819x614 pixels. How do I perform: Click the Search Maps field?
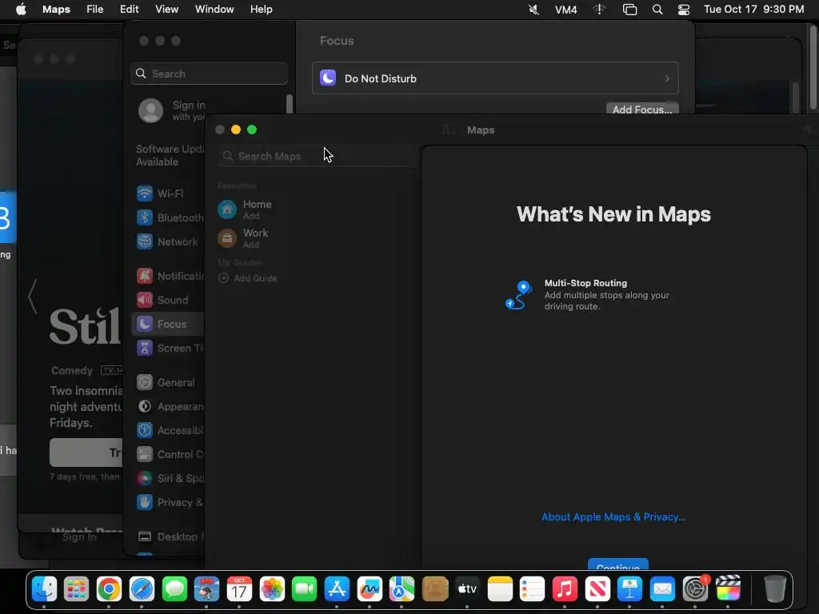point(317,156)
